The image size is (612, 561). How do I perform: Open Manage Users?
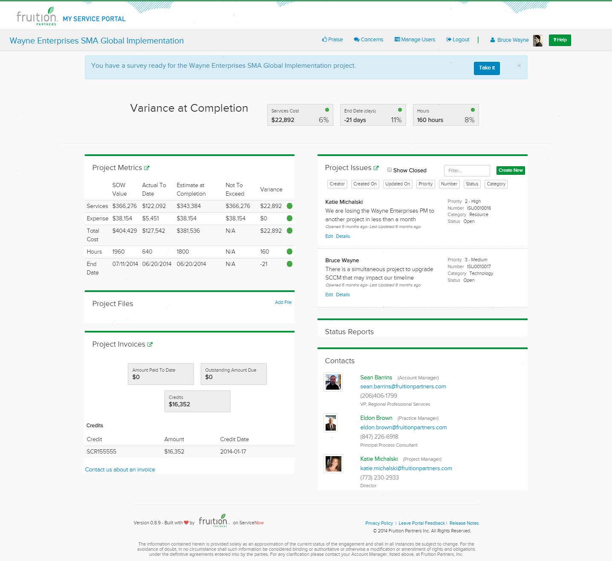point(415,40)
